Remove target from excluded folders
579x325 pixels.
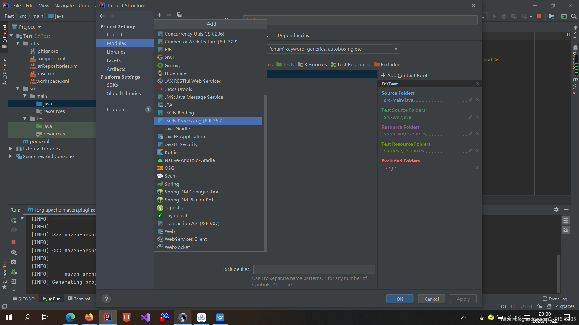(x=478, y=167)
